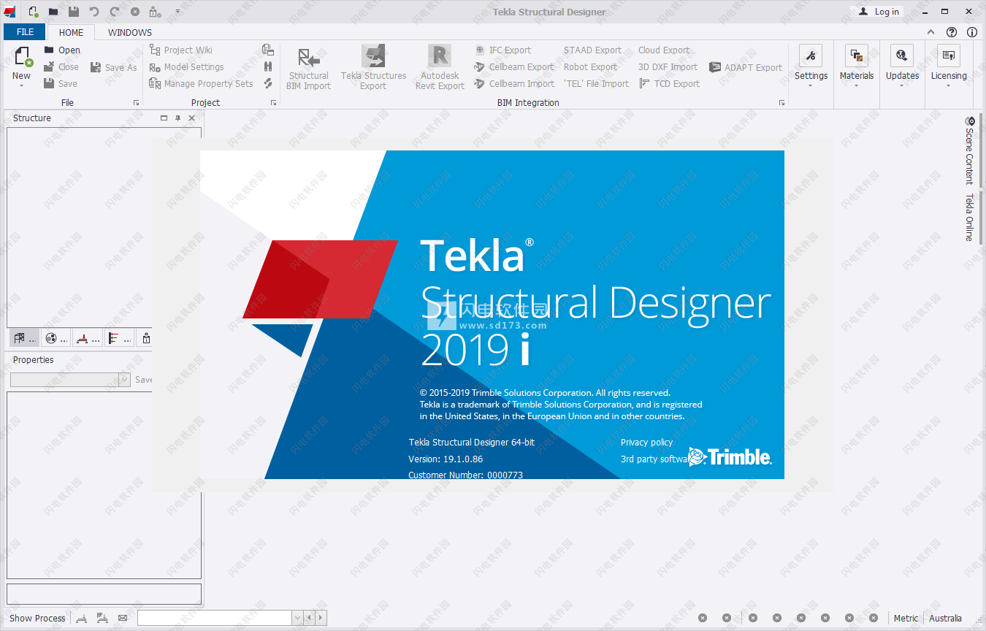The image size is (986, 631).
Task: Open the quick access toolbar customize dropdown
Action: (177, 12)
